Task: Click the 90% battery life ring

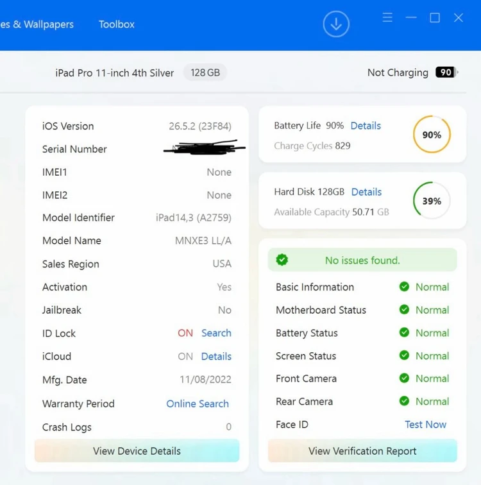Action: (x=432, y=134)
